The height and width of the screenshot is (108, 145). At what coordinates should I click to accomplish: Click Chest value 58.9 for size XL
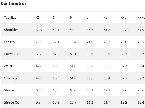click(107, 54)
